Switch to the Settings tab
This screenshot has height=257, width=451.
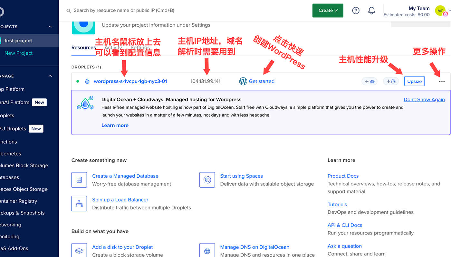(x=140, y=48)
